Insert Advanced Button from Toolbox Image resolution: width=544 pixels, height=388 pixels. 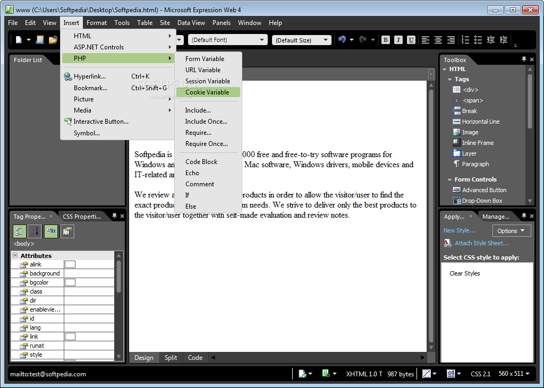[x=480, y=190]
